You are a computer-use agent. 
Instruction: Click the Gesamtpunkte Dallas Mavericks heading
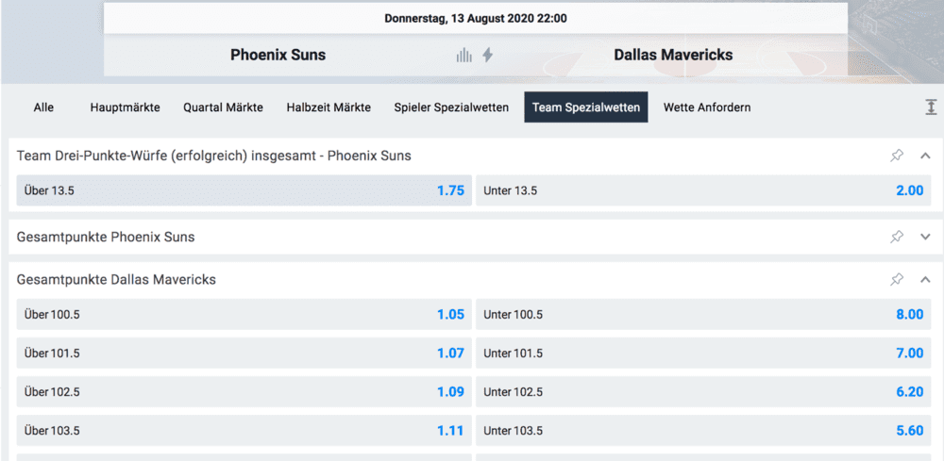(116, 279)
